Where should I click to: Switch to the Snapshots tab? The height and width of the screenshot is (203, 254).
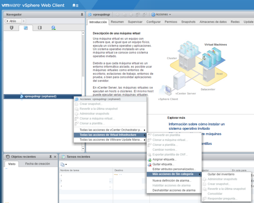pos(188,22)
